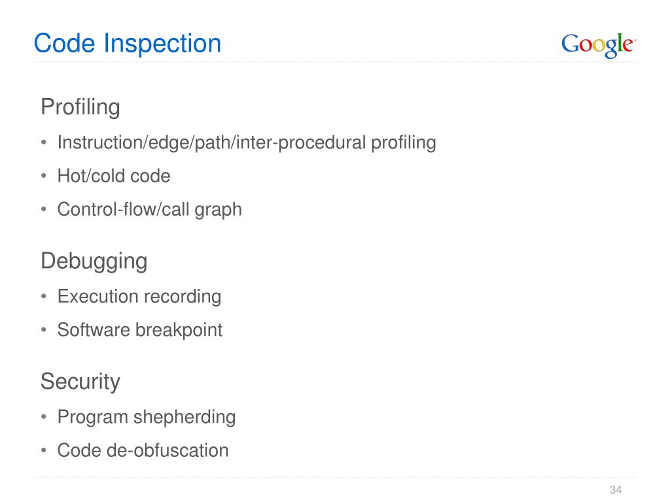Viewport: 670px width, 502px height.
Task: Select the Program shepherding bullet
Action: point(147,418)
